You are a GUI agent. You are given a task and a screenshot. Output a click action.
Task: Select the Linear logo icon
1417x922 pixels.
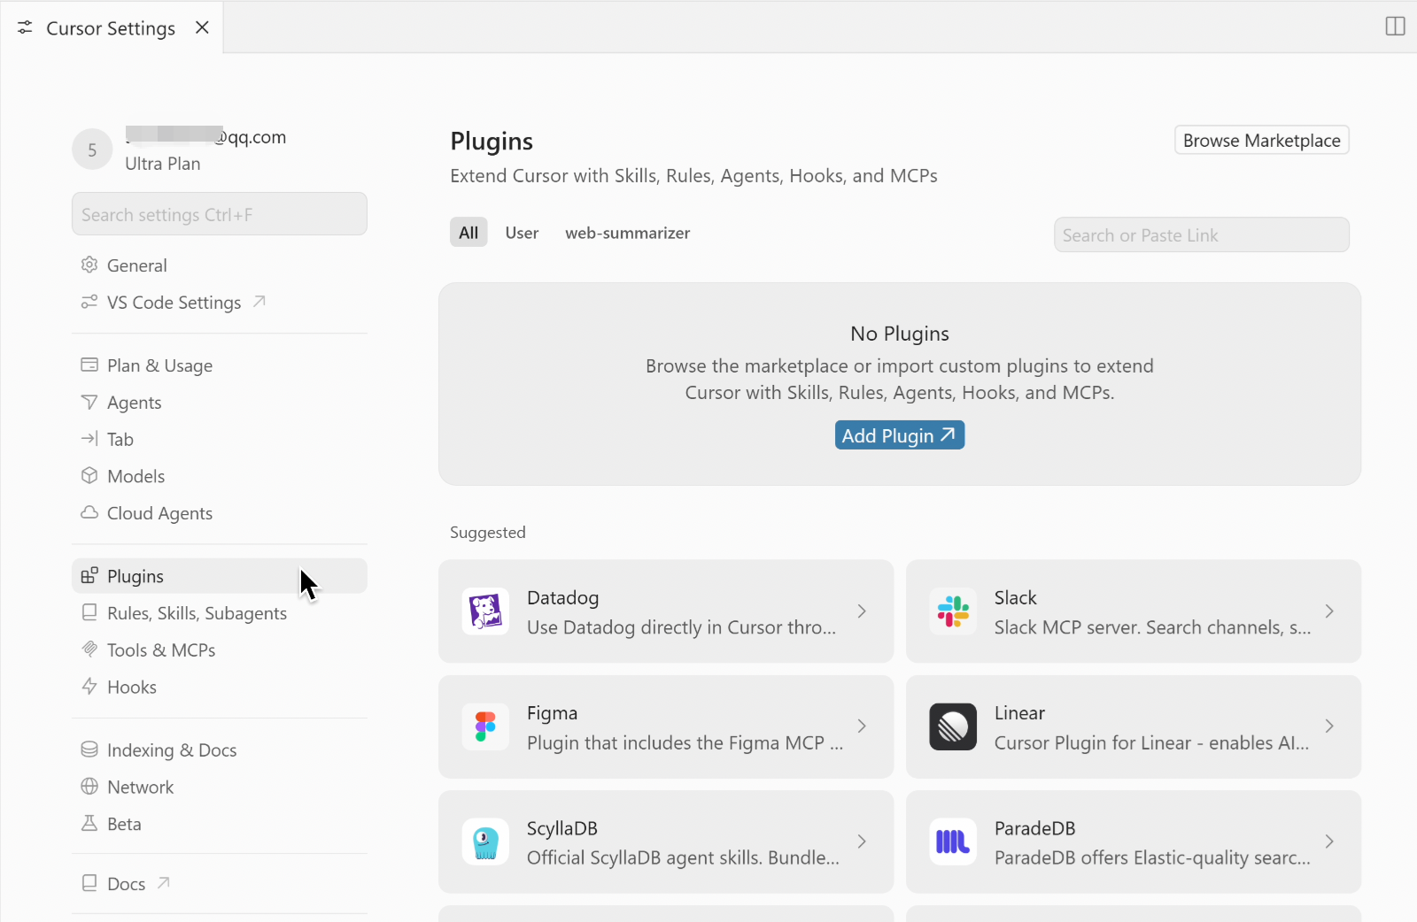[953, 726]
